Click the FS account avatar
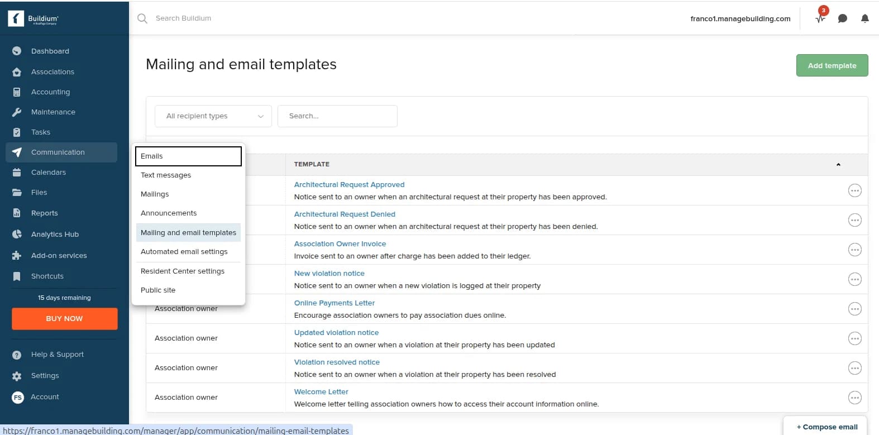 click(18, 397)
